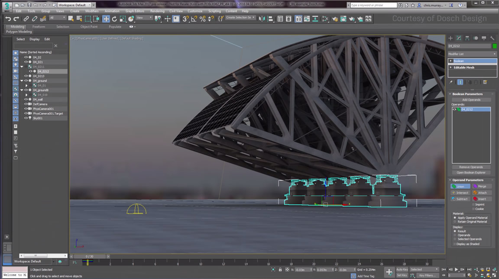The width and height of the screenshot is (499, 279).
Task: Expand the 04_ground8 child 04_019
Action: coord(26,95)
